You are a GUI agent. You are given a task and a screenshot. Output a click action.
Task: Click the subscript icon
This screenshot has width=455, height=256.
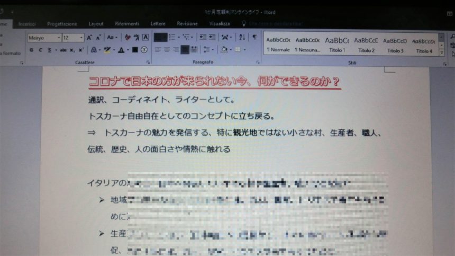(72, 50)
